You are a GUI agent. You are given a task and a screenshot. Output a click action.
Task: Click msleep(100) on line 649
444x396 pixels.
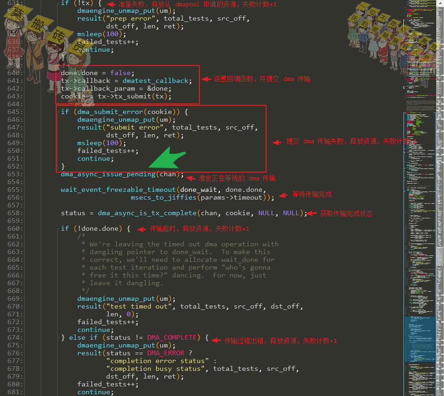click(x=100, y=143)
